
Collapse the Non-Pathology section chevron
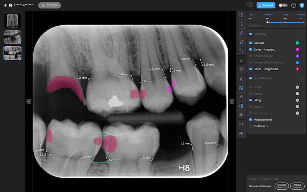[x=302, y=78]
